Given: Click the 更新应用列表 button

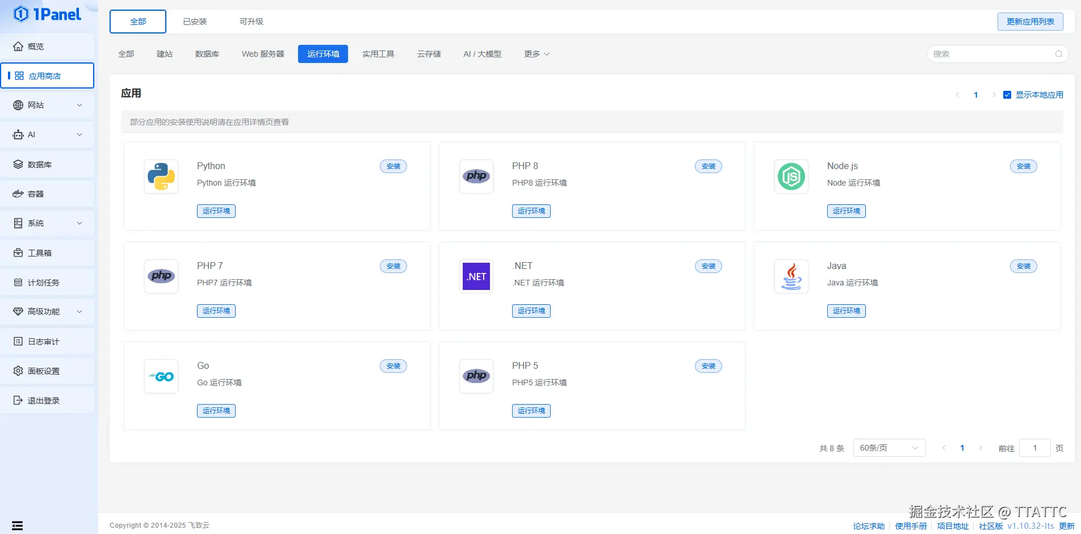Looking at the screenshot, I should tap(1030, 22).
